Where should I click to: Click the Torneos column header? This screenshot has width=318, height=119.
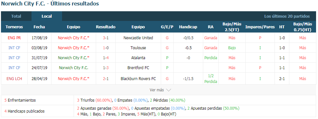coord(14,27)
